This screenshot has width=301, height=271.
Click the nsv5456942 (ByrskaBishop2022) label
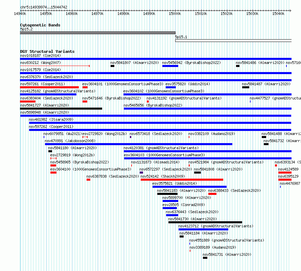tap(191, 63)
